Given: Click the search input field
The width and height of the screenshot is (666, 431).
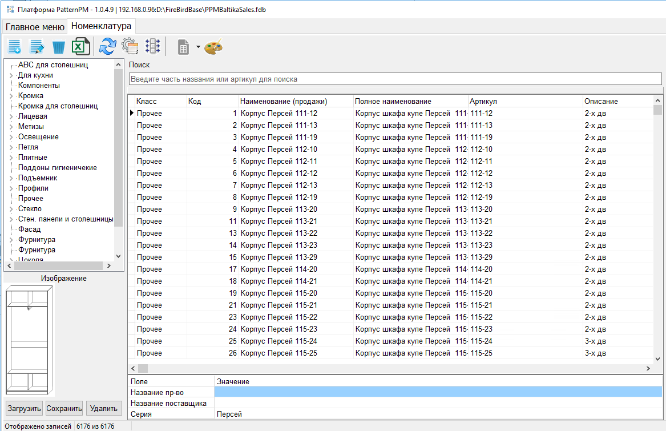Looking at the screenshot, I should coord(395,79).
